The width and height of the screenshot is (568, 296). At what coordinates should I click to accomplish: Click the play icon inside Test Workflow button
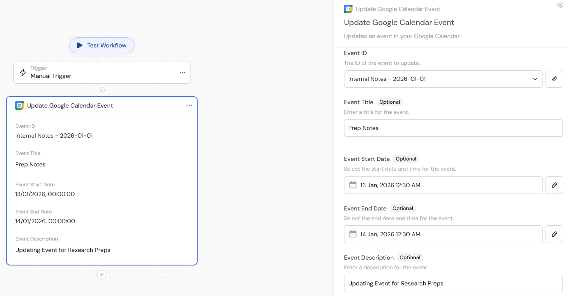pyautogui.click(x=80, y=45)
